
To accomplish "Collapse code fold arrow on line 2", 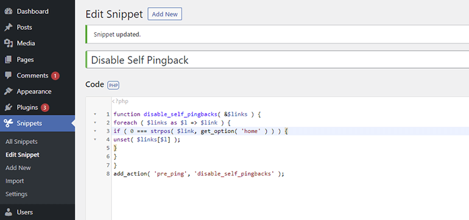I will click(x=95, y=123).
